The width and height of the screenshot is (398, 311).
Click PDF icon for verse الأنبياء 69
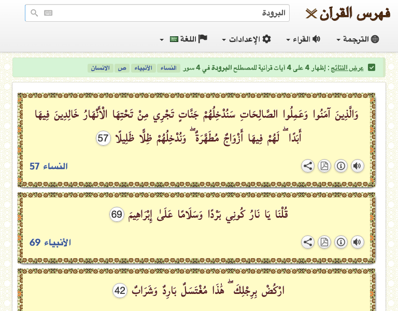pos(324,242)
